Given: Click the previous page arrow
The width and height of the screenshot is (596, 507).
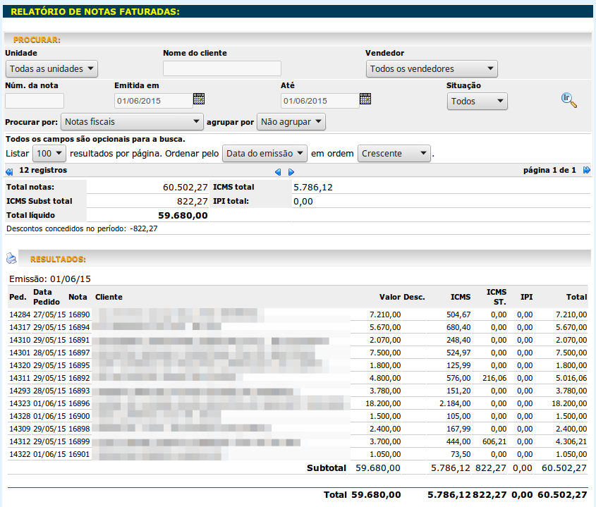Looking at the screenshot, I should pos(278,171).
